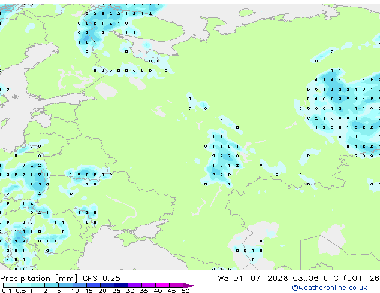This screenshot has height=293, width=380.
Task: Select the 45–50 mm legend color swatch
Action: point(176,285)
